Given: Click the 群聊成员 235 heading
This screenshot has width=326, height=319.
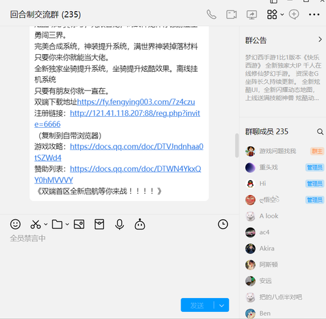Looking at the screenshot, I should (267, 132).
